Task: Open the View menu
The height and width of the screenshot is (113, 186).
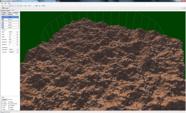Action: [9, 3]
